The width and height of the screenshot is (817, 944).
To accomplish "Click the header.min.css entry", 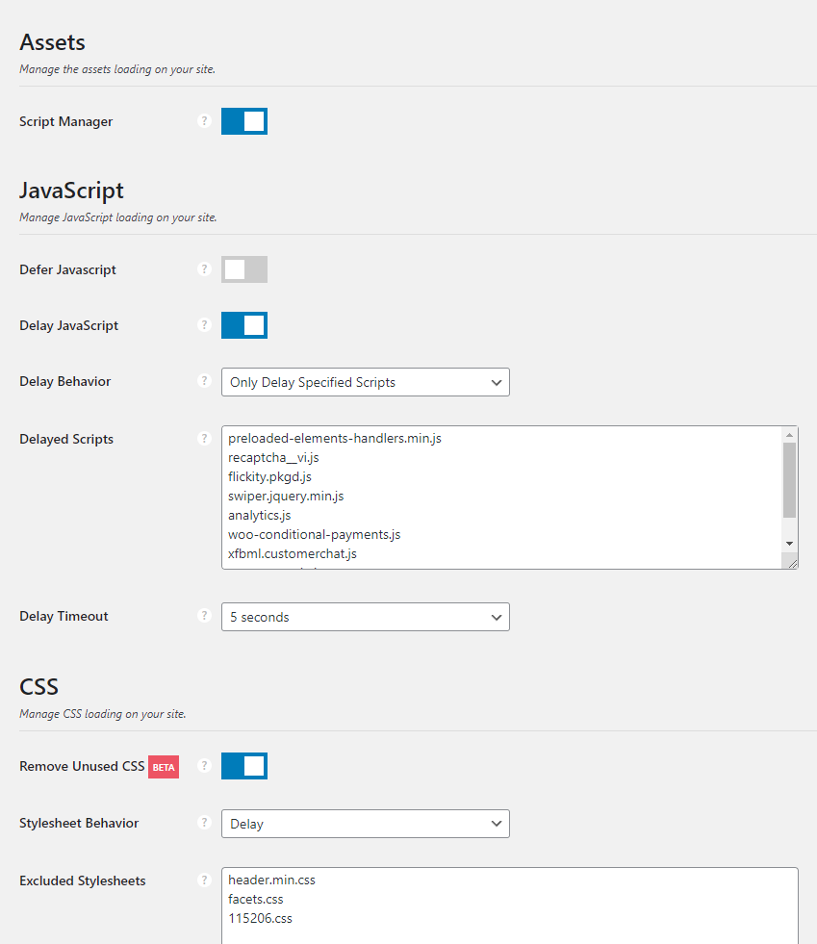I will click(x=271, y=880).
